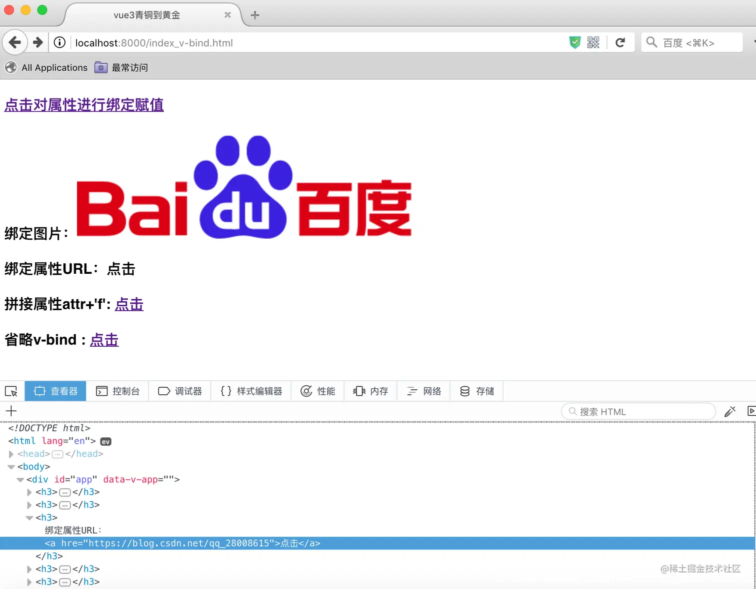Viewport: 756px width, 589px height.
Task: Click inside the 搜索 HTML search field
Action: [638, 411]
